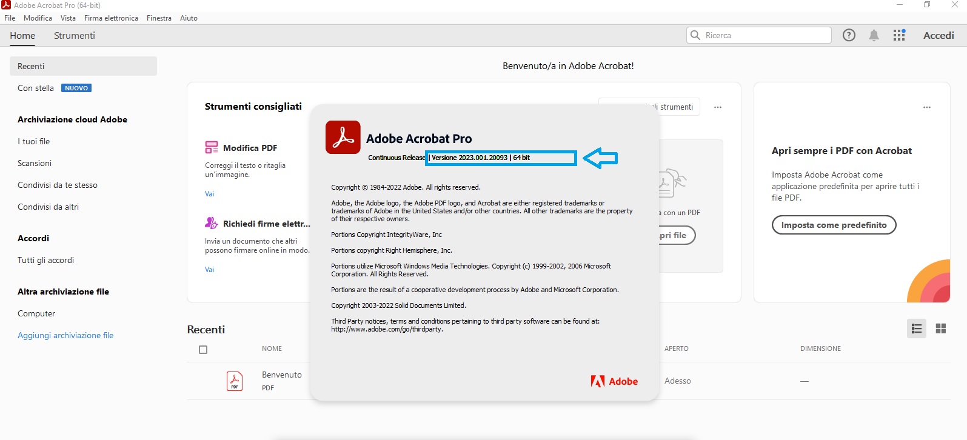
Task: Open the Finestra menu
Action: click(159, 18)
